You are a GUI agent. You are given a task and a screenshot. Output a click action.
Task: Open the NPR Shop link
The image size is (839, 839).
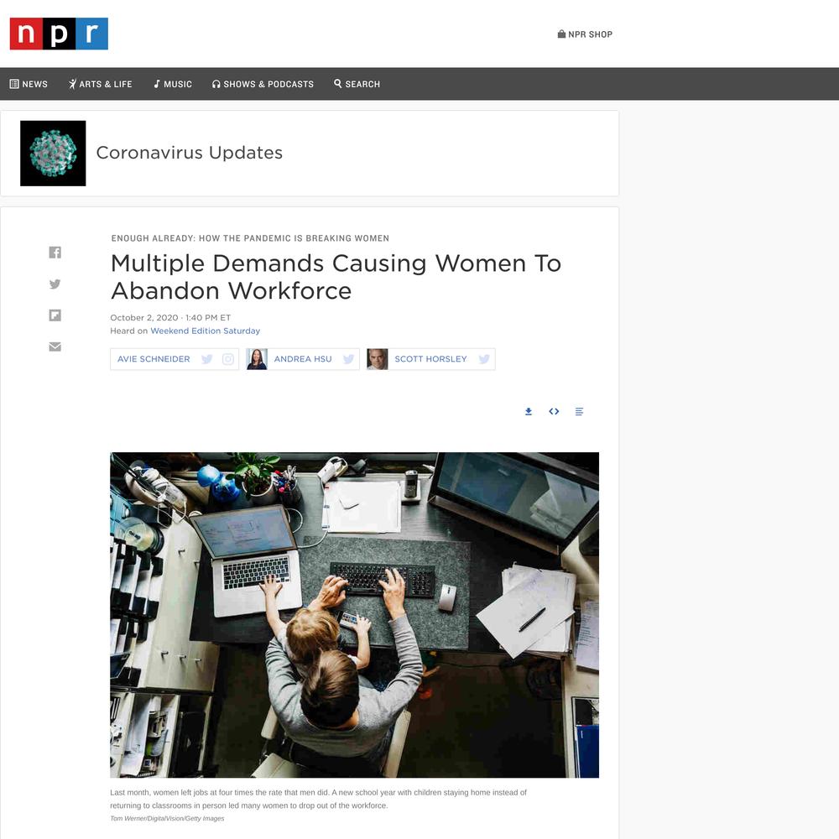coord(584,34)
